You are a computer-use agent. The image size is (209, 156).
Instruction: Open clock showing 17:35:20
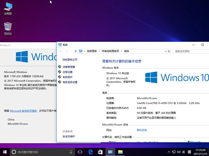(x=200, y=150)
